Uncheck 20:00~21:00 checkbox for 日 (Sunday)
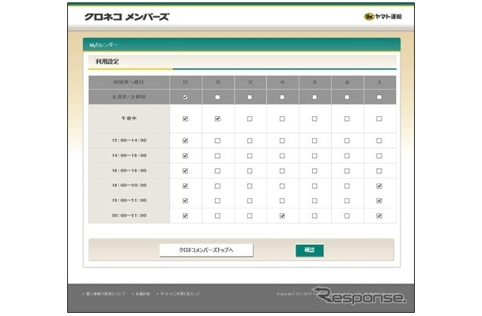This screenshot has height=316, width=482. (x=185, y=216)
